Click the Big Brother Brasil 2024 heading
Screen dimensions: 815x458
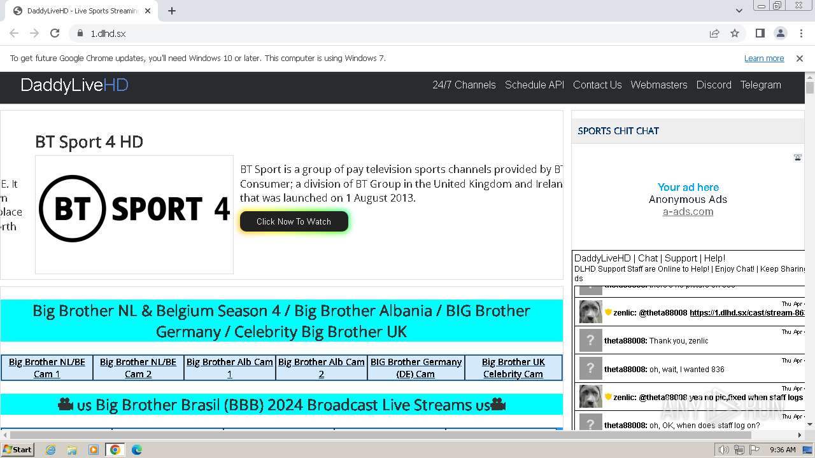click(281, 405)
